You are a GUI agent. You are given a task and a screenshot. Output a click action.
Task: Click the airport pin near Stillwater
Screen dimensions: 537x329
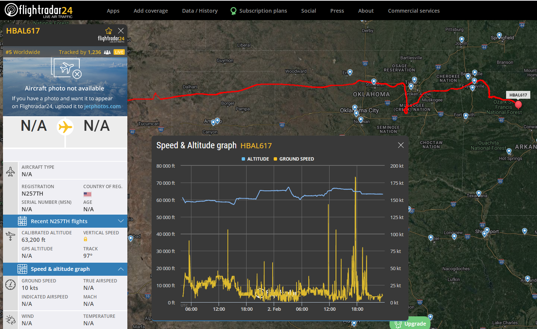[374, 82]
